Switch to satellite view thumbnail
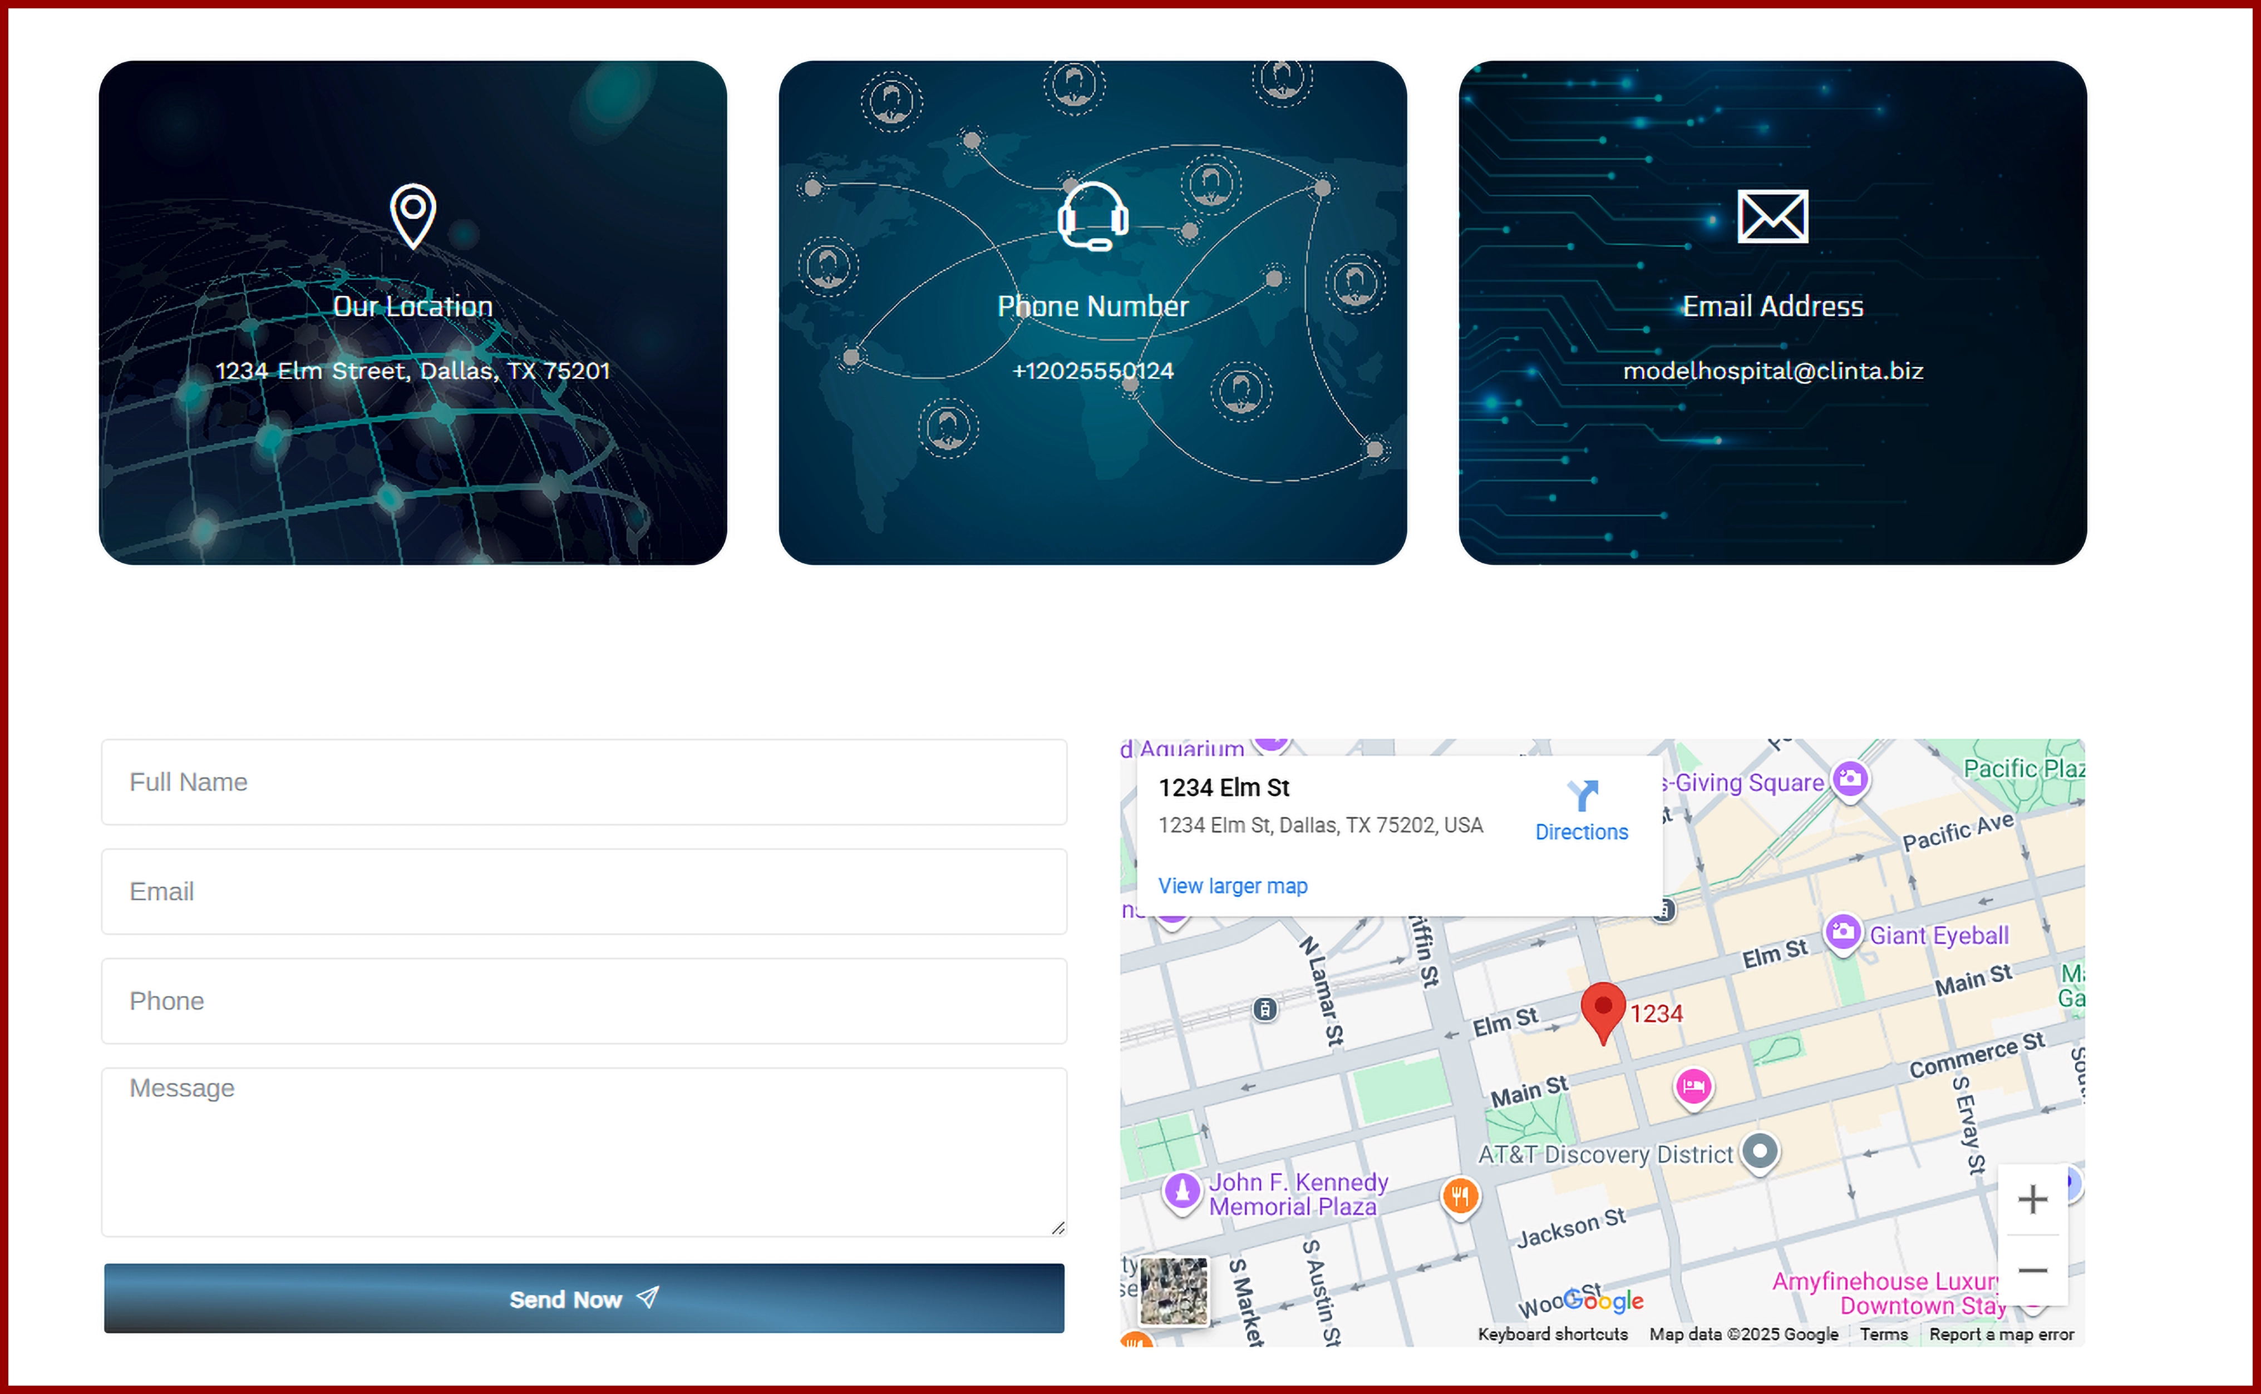The width and height of the screenshot is (2261, 1394). [x=1173, y=1291]
